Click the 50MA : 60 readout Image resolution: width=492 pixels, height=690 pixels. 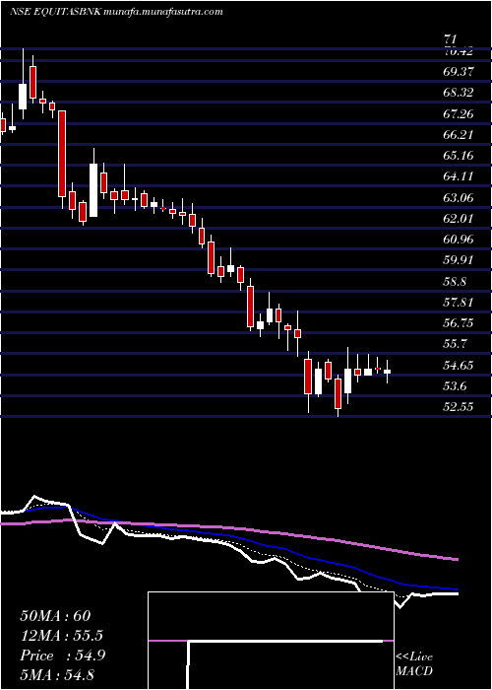pyautogui.click(x=55, y=616)
